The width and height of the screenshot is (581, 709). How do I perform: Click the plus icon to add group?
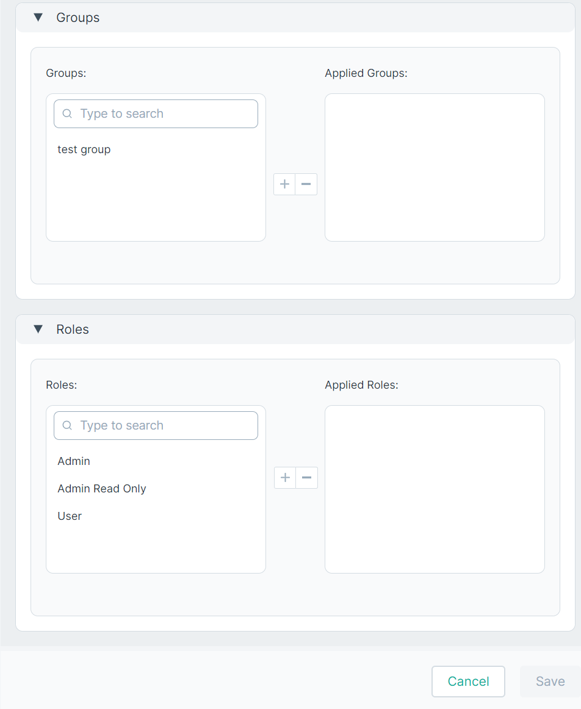point(284,184)
